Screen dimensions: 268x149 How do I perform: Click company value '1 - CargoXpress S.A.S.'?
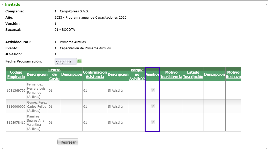pyautogui.click(x=72, y=11)
